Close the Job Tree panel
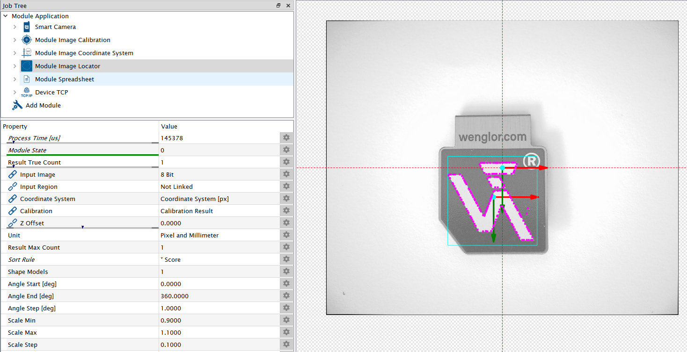The height and width of the screenshot is (352, 687). pyautogui.click(x=288, y=6)
